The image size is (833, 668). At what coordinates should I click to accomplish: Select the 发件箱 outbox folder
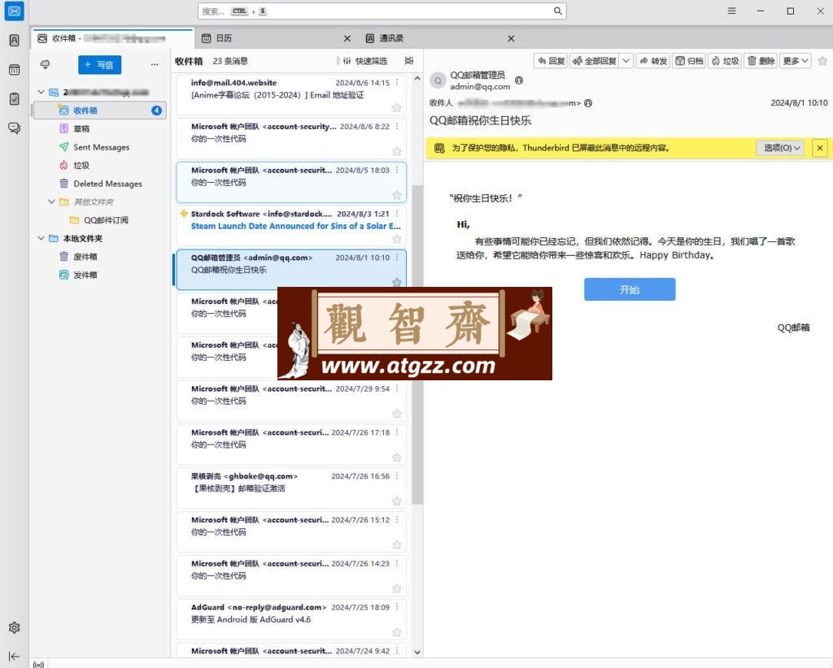100,275
